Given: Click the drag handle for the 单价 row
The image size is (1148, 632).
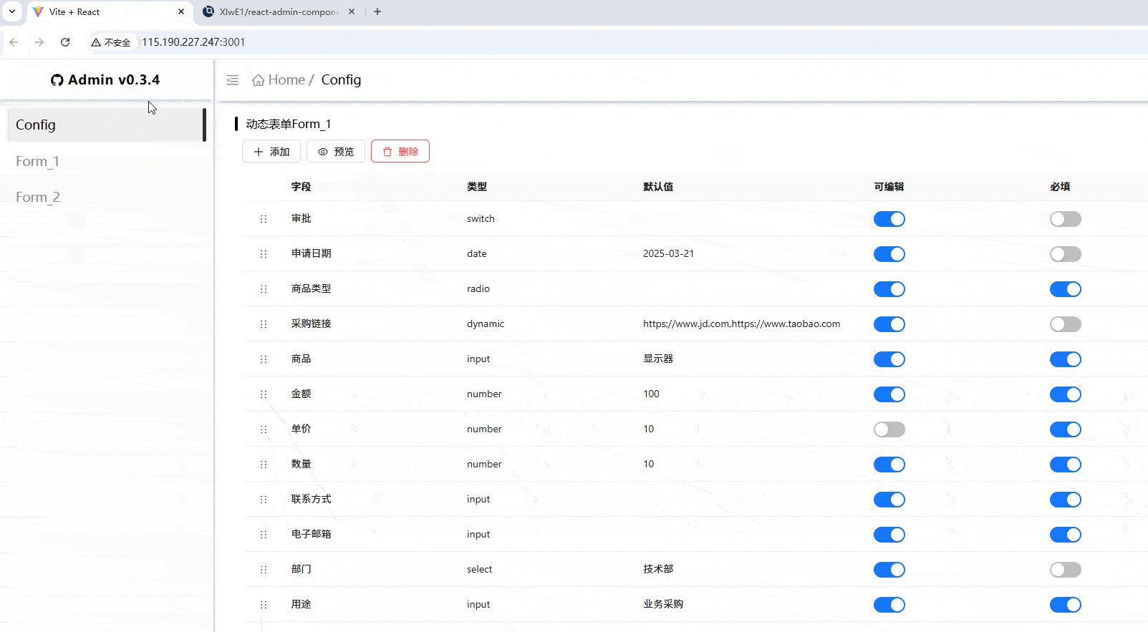Looking at the screenshot, I should [264, 429].
